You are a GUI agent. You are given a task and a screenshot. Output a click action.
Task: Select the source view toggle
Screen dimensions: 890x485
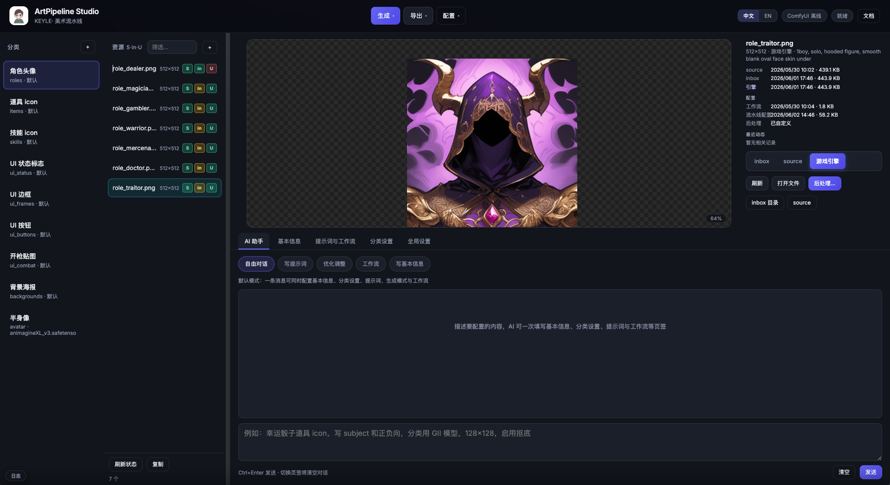793,161
